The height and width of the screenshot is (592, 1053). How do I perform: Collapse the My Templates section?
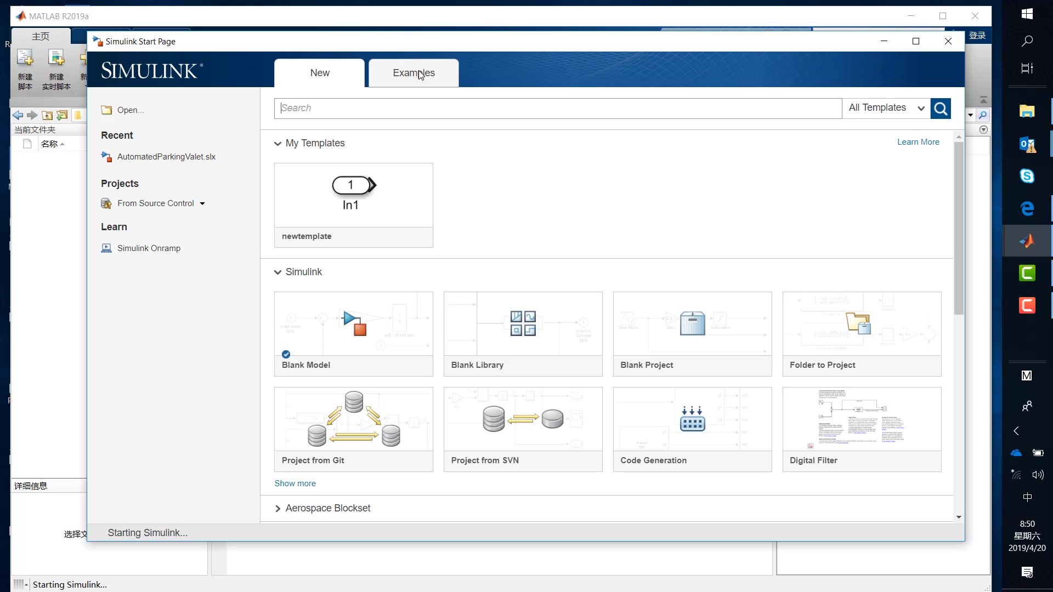(278, 144)
